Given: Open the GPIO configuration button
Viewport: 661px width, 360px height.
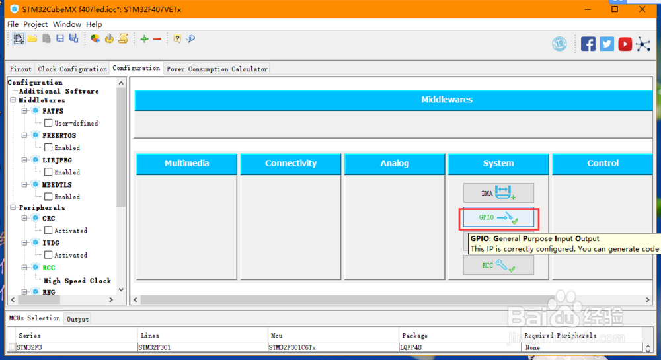Looking at the screenshot, I should pos(498,218).
